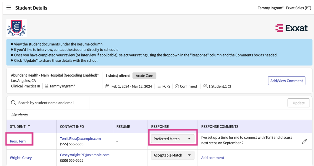Add comment for Casey Wright
This screenshot has width=314, height=166.
tap(213, 158)
